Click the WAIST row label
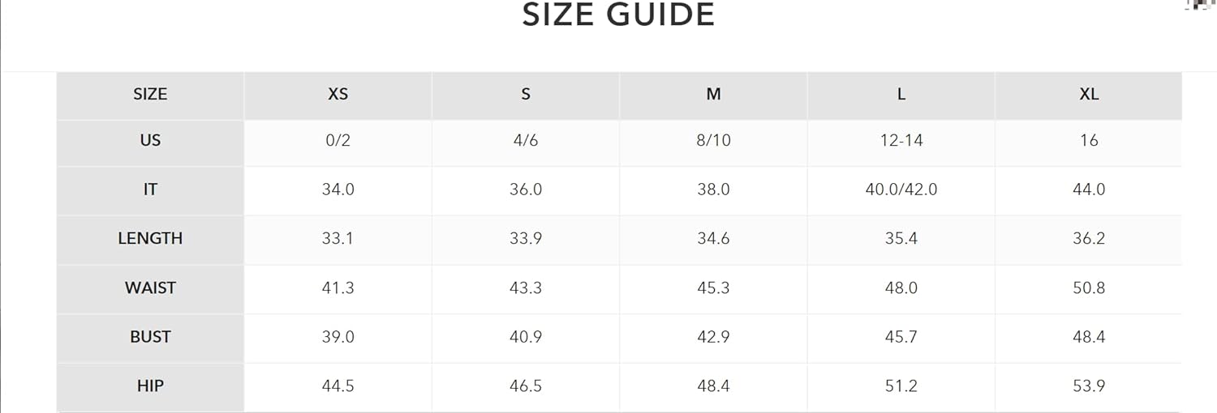The image size is (1217, 413). [150, 287]
